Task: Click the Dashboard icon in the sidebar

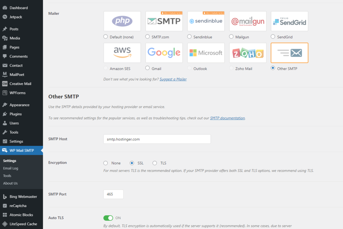Action: [5, 8]
